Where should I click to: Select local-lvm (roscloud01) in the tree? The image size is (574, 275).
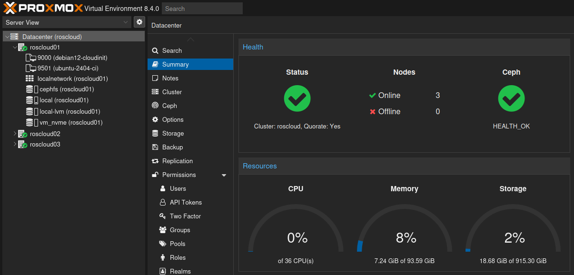click(x=70, y=112)
